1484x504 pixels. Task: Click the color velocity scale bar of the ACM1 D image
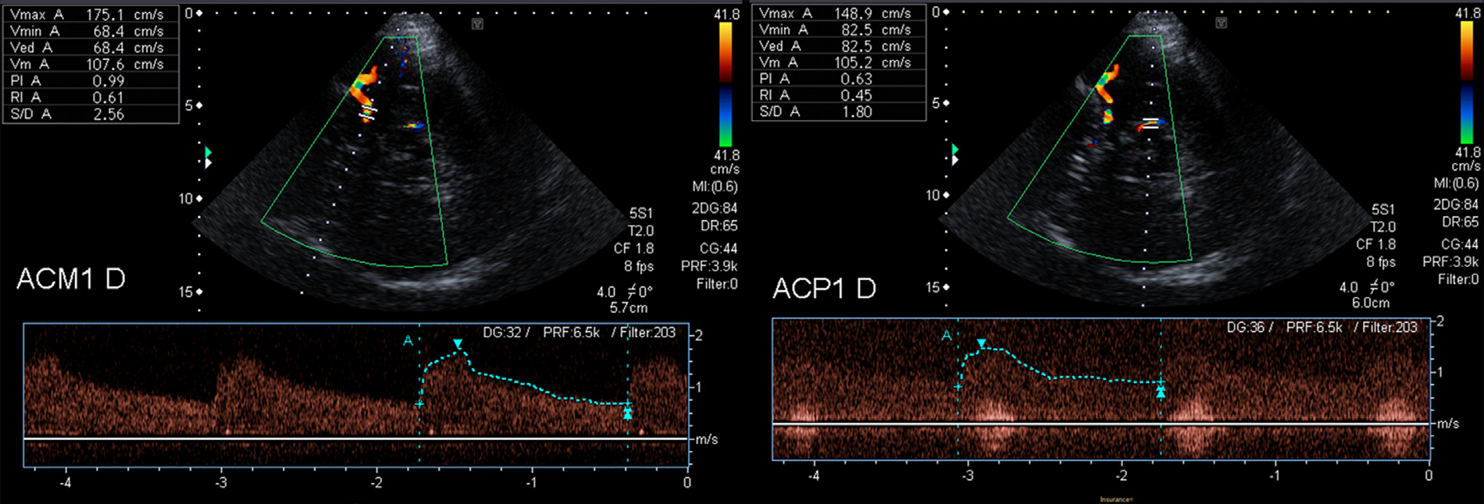726,84
